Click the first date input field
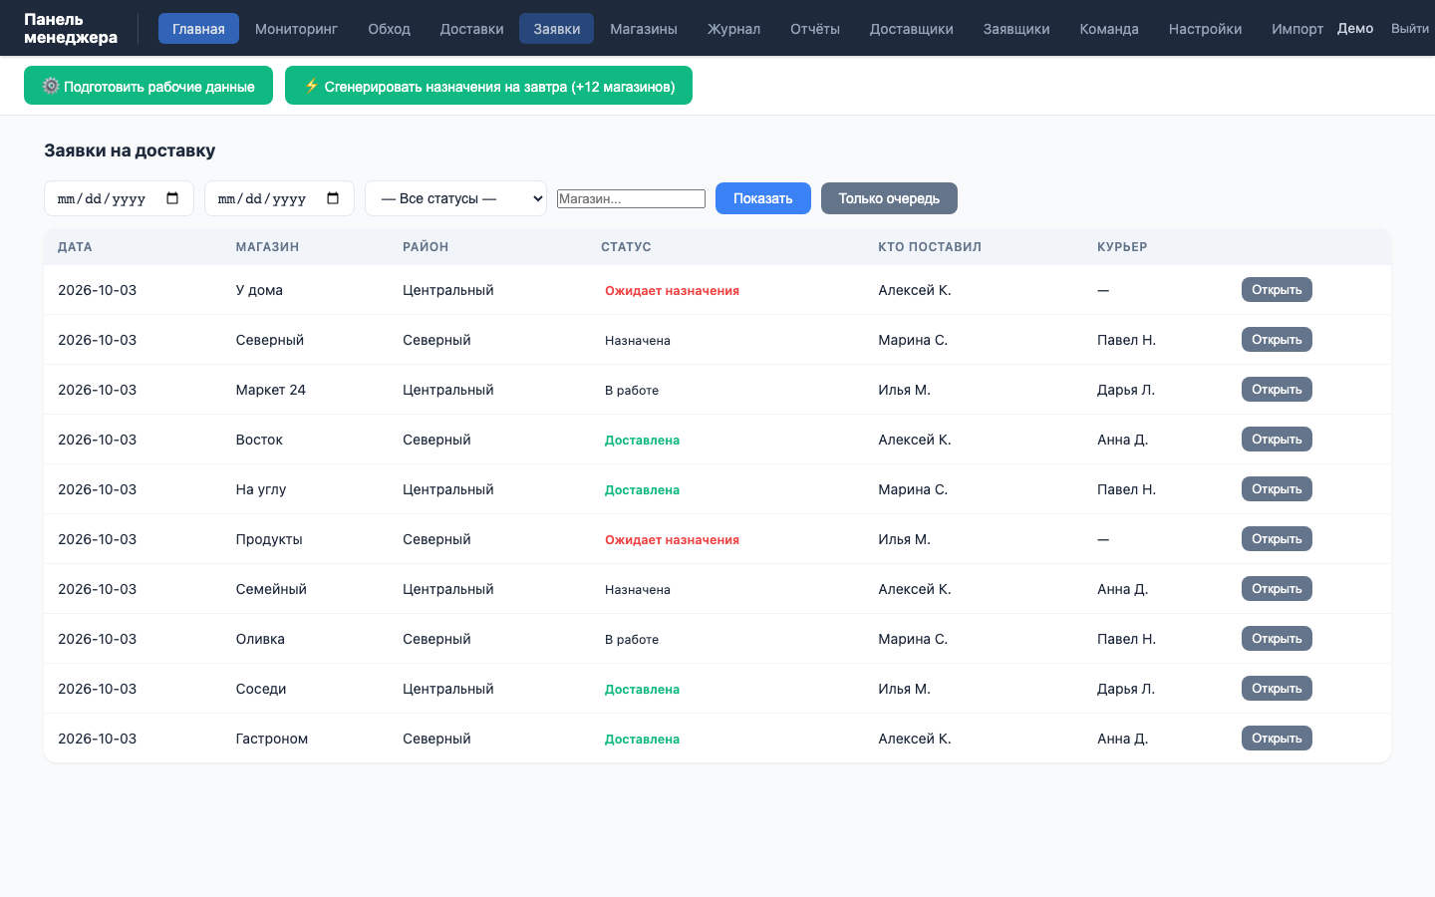The image size is (1435, 897). click(119, 198)
